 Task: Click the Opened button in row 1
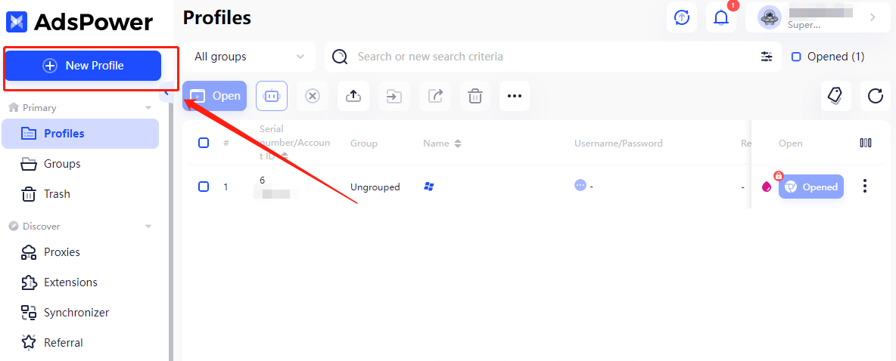(x=810, y=187)
